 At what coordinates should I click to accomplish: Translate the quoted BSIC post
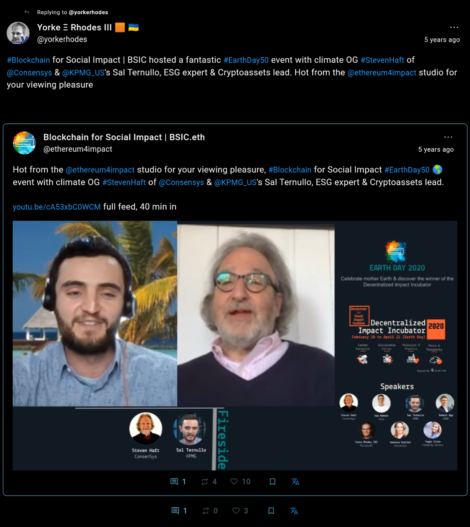pos(295,482)
